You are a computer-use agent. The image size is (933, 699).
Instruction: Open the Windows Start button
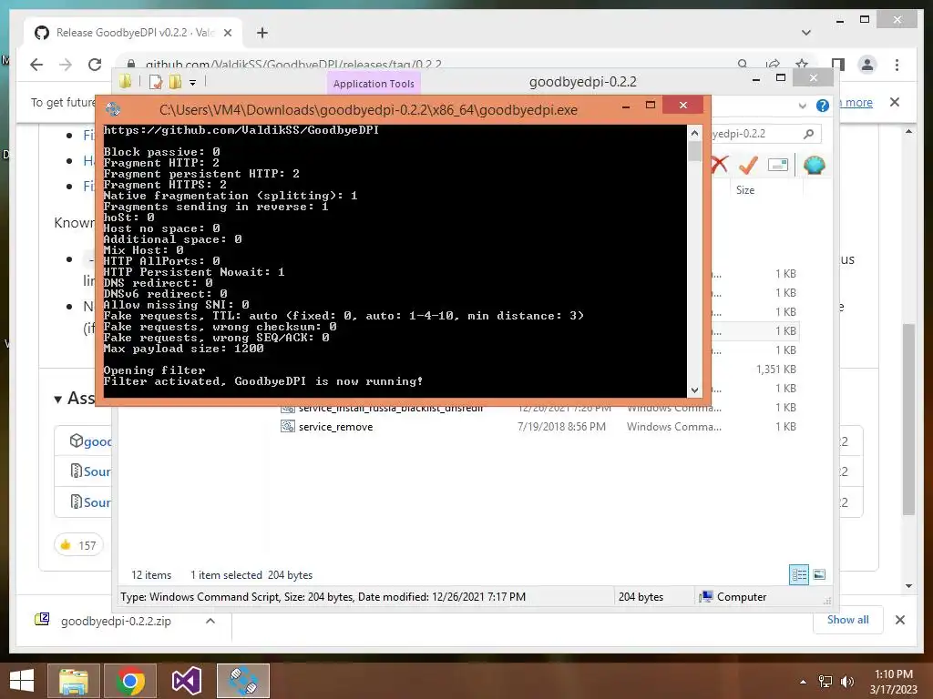coord(23,681)
